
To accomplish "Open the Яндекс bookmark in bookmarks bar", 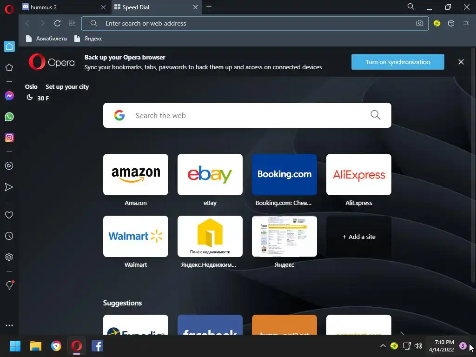I will (88, 39).
